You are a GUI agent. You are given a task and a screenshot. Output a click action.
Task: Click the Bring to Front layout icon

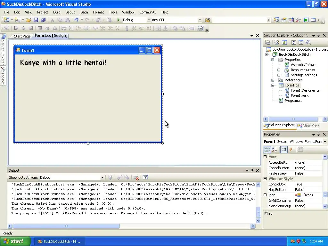[x=175, y=28]
